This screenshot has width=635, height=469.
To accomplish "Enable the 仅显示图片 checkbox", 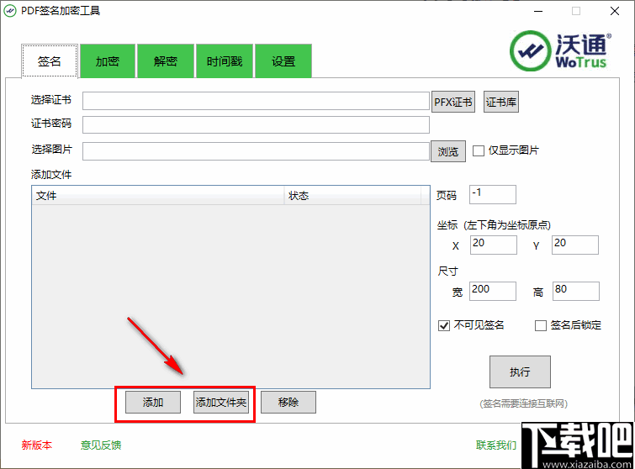I will tap(479, 151).
